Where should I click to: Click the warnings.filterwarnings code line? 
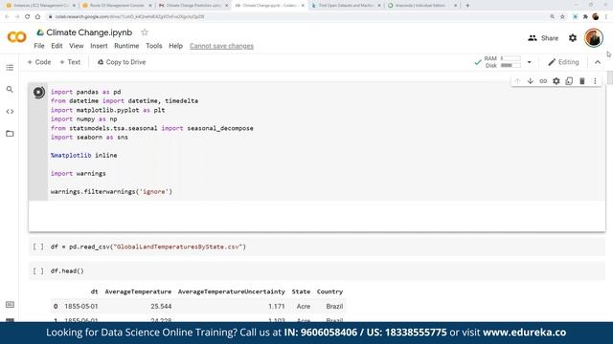point(111,191)
